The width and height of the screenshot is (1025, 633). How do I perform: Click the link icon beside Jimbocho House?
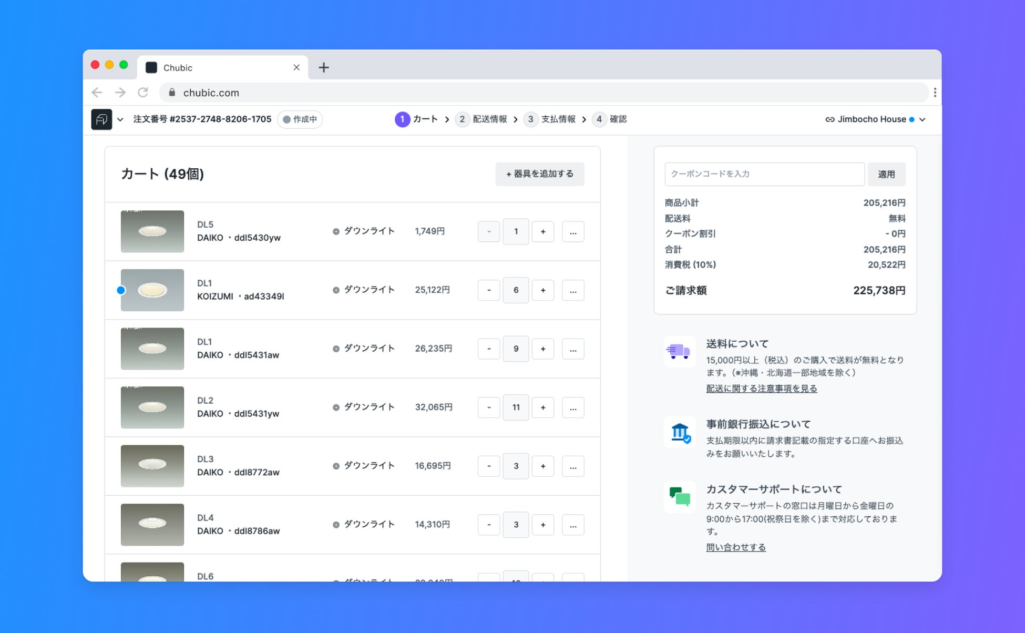(x=829, y=119)
